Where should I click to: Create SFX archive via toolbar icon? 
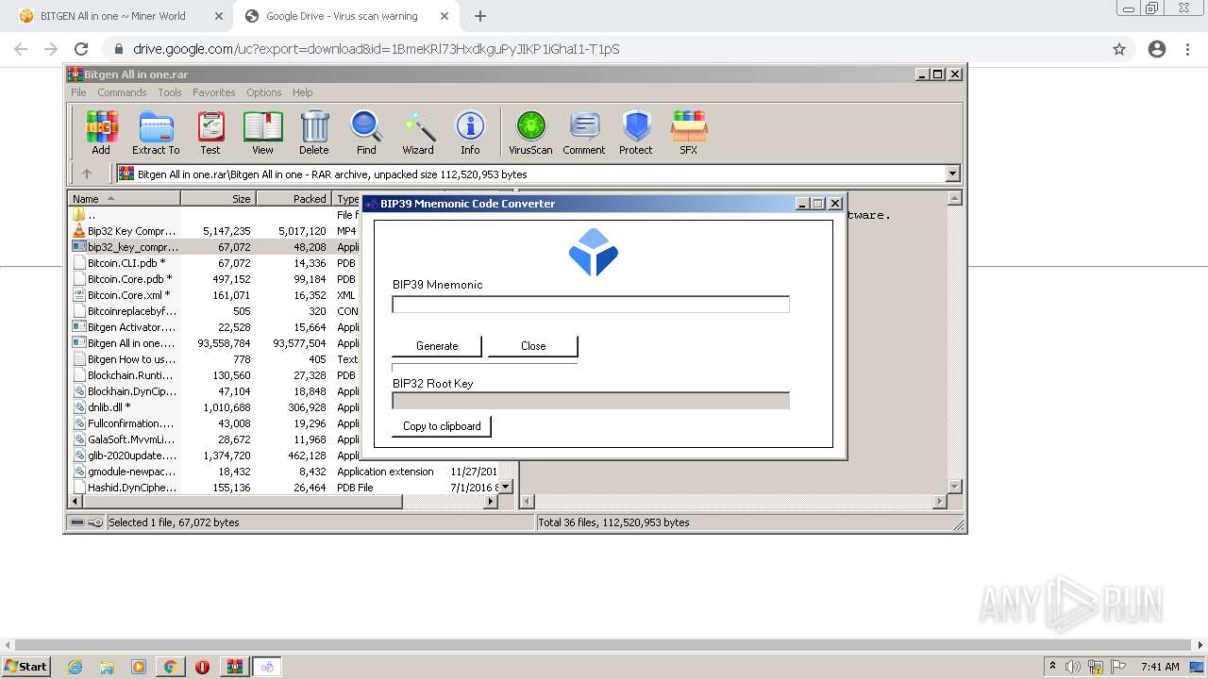tap(689, 132)
